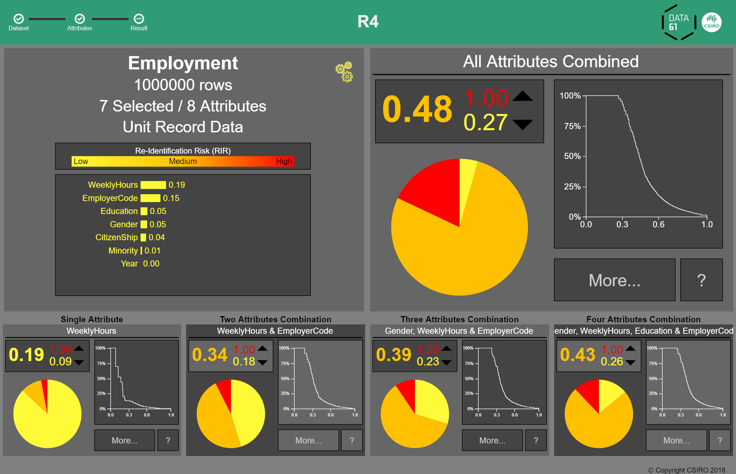The height and width of the screenshot is (474, 736).
Task: Click the up arrow in the Four Attributes Combination panel
Action: coord(631,348)
